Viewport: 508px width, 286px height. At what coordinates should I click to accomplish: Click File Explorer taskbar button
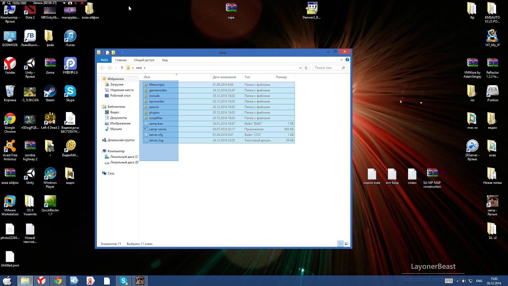pos(25,281)
